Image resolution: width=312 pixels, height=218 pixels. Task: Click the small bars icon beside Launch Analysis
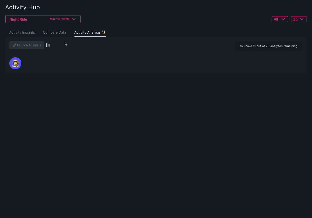48,45
